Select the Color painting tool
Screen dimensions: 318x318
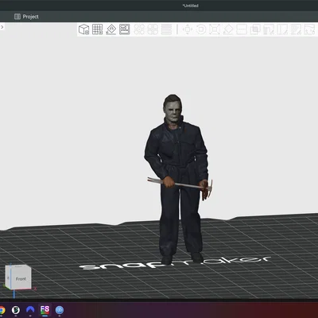pyautogui.click(x=296, y=29)
